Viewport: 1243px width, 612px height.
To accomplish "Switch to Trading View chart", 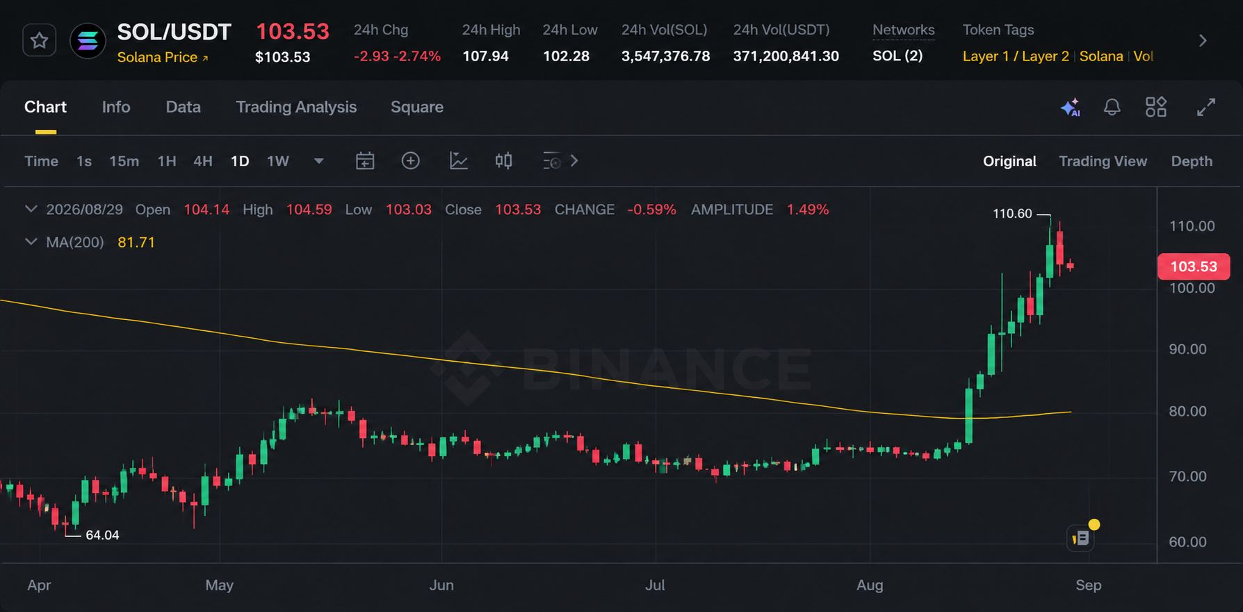I will (x=1103, y=161).
